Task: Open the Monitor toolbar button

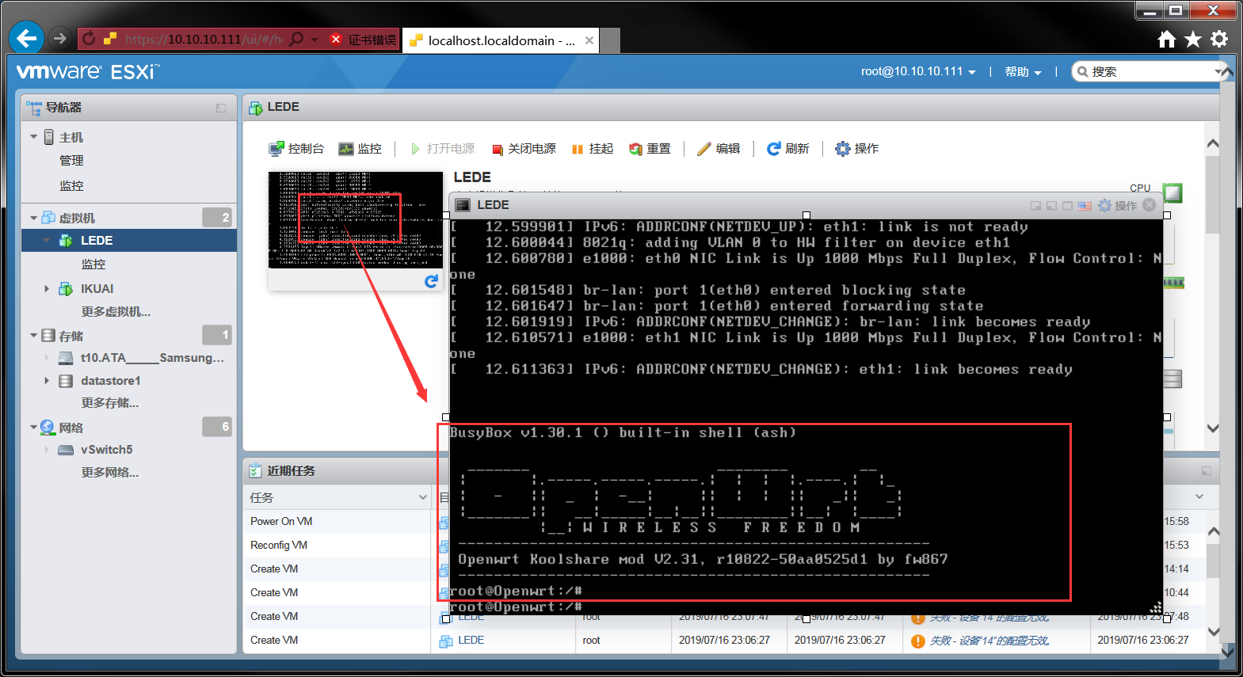Action: (x=360, y=149)
